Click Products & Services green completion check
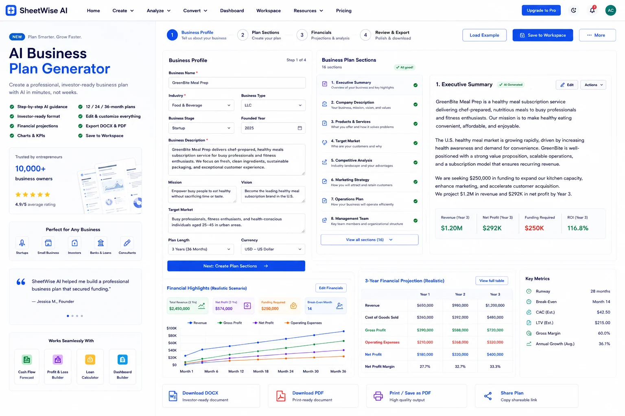 (x=415, y=124)
